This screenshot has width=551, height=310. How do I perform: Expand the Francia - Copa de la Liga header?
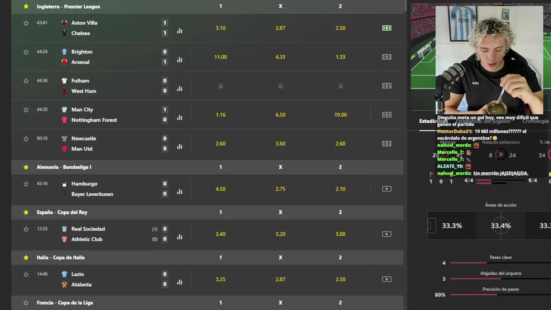65,303
